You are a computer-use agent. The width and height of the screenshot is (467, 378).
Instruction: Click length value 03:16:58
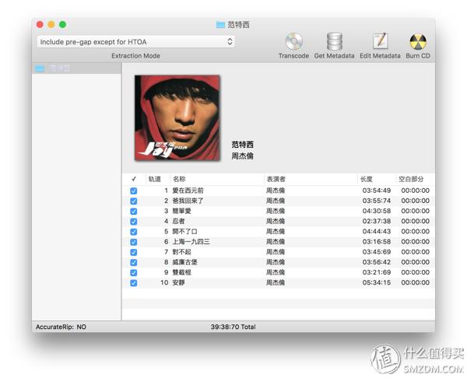click(x=377, y=242)
